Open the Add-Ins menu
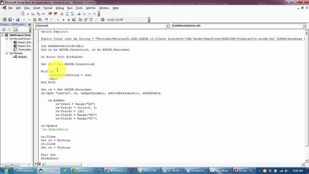The height and width of the screenshot is (174, 309). click(91, 8)
